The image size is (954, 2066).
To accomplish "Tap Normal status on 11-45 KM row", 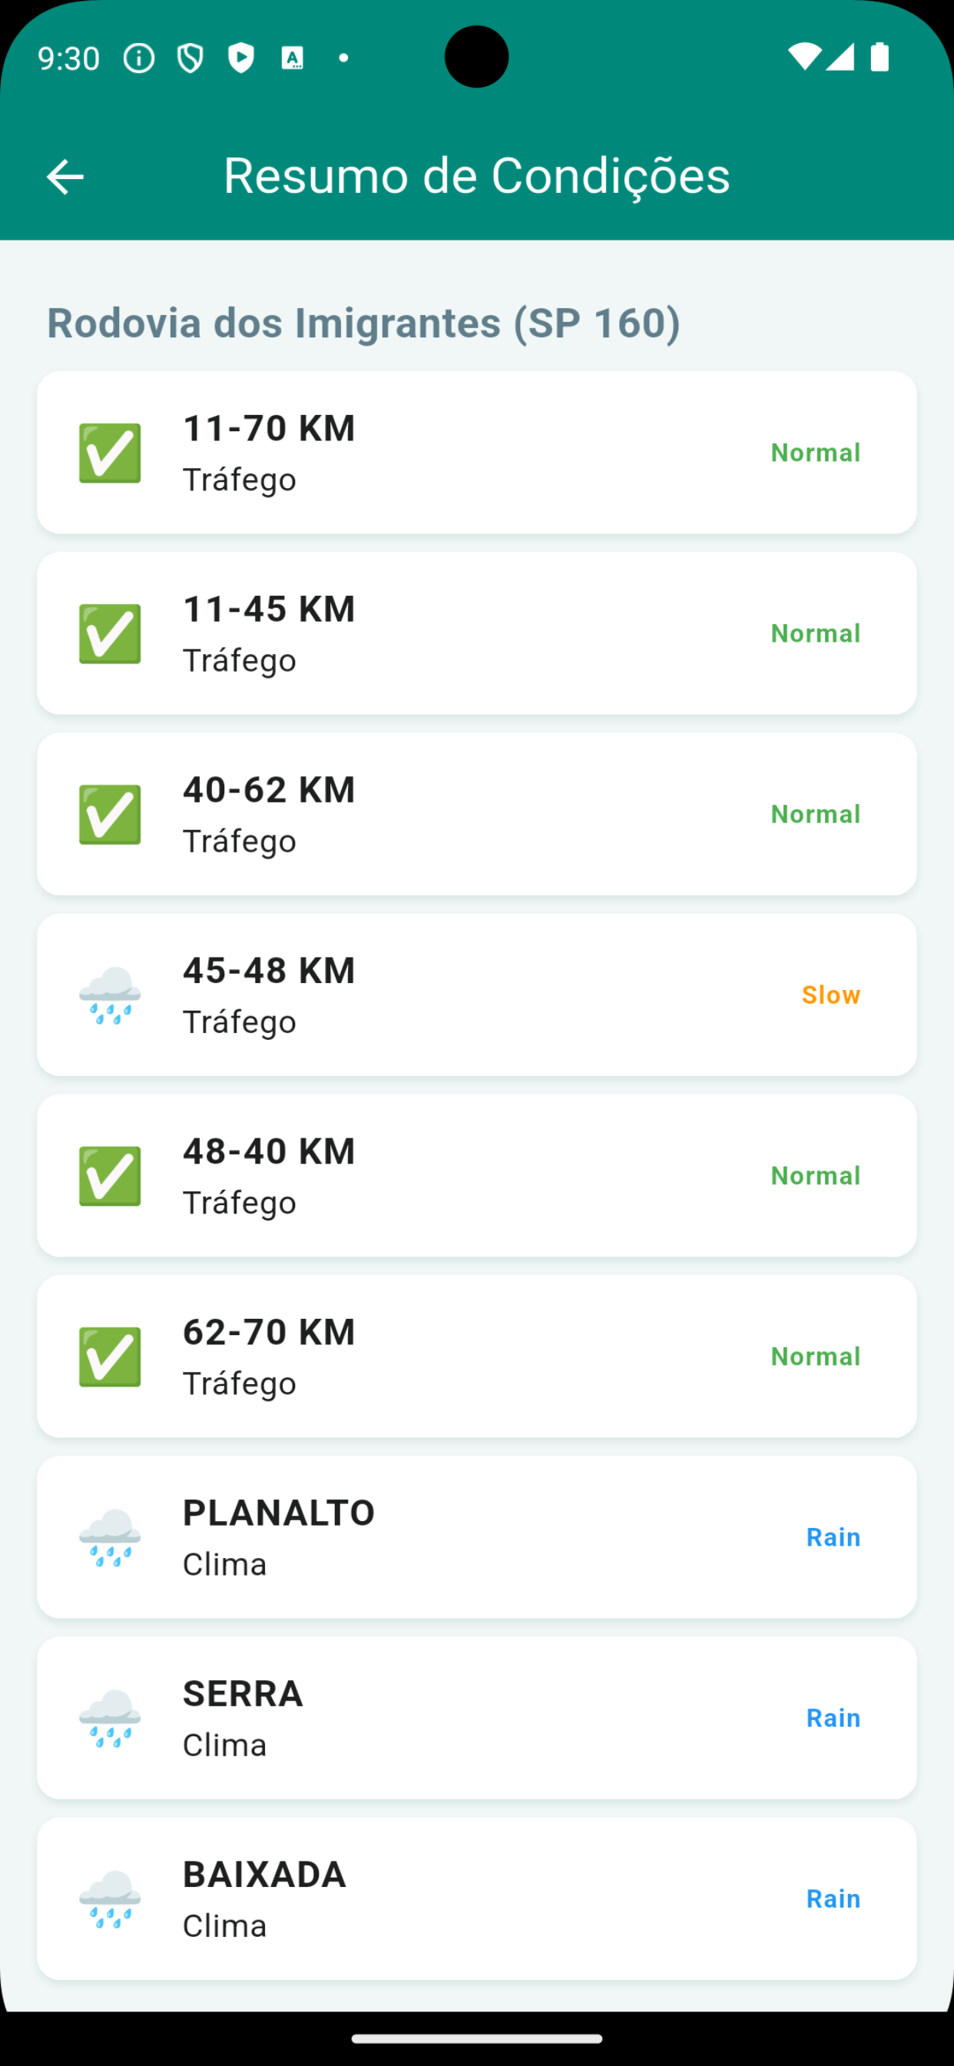I will [x=815, y=633].
